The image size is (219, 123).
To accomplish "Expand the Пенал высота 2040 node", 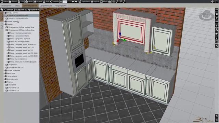I will click(5, 27).
